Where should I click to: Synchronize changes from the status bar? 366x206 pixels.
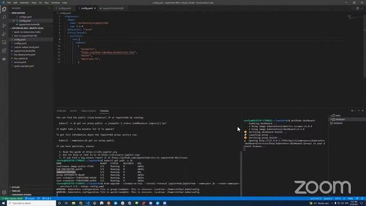[38, 199]
